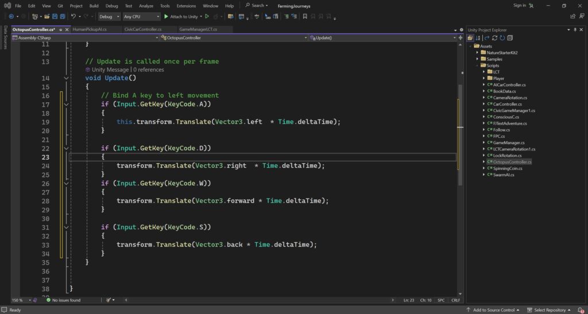
Task: Open the Build menu
Action: click(x=94, y=6)
